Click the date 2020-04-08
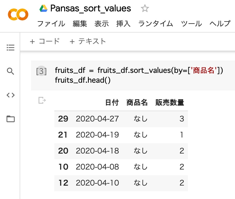Viewport: 235px width, 199px height. 97,167
